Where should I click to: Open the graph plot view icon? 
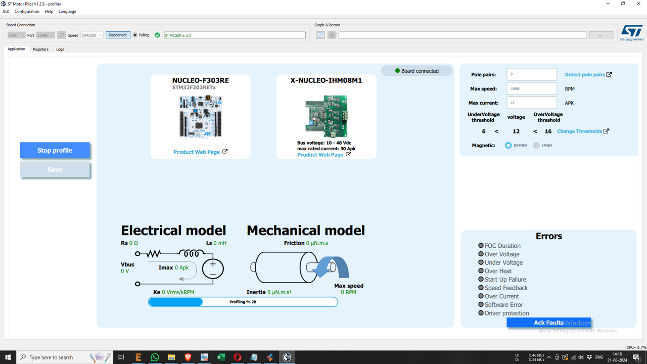pos(319,35)
